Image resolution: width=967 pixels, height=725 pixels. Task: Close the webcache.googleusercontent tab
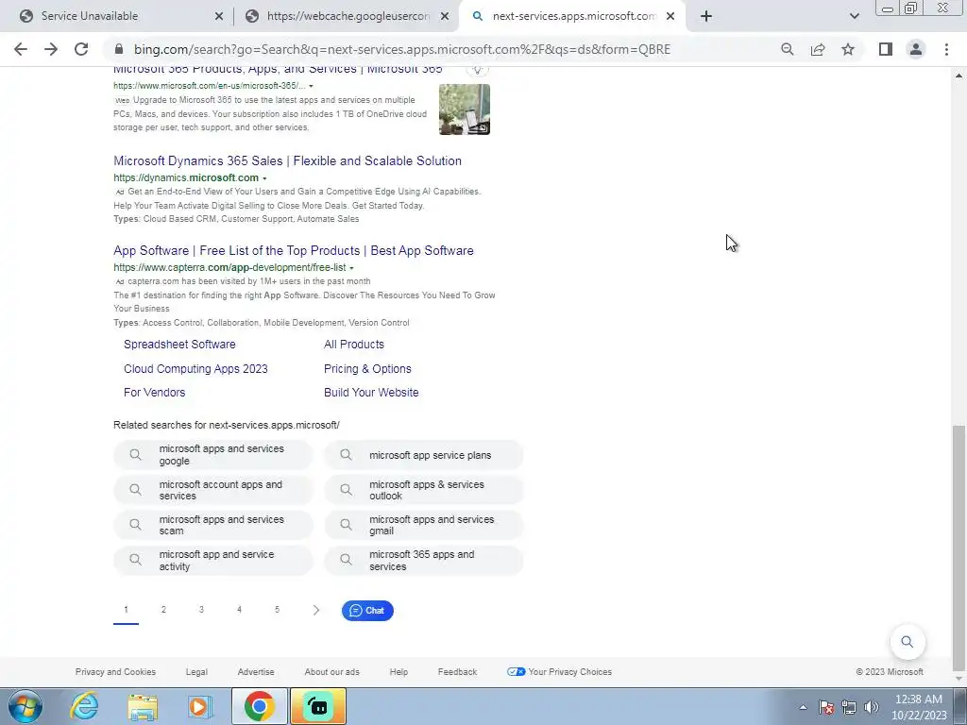pyautogui.click(x=445, y=17)
